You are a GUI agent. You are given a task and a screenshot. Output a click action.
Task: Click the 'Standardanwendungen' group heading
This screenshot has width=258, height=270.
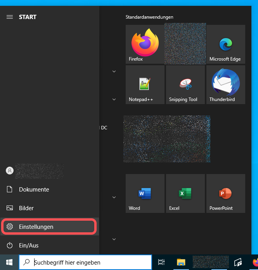point(149,17)
